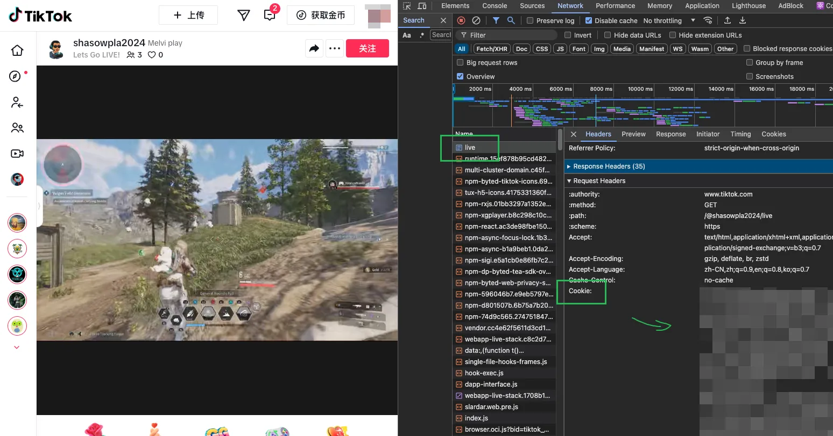Open the No throttling dropdown

[x=669, y=20]
